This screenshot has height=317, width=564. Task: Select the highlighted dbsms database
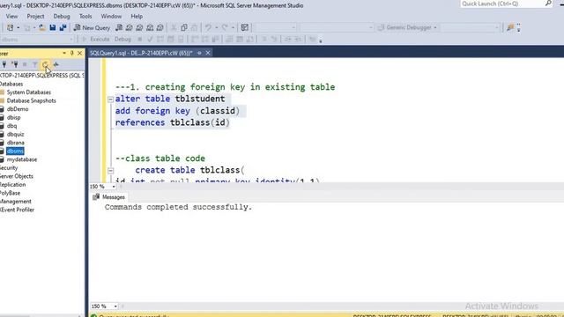coord(15,151)
